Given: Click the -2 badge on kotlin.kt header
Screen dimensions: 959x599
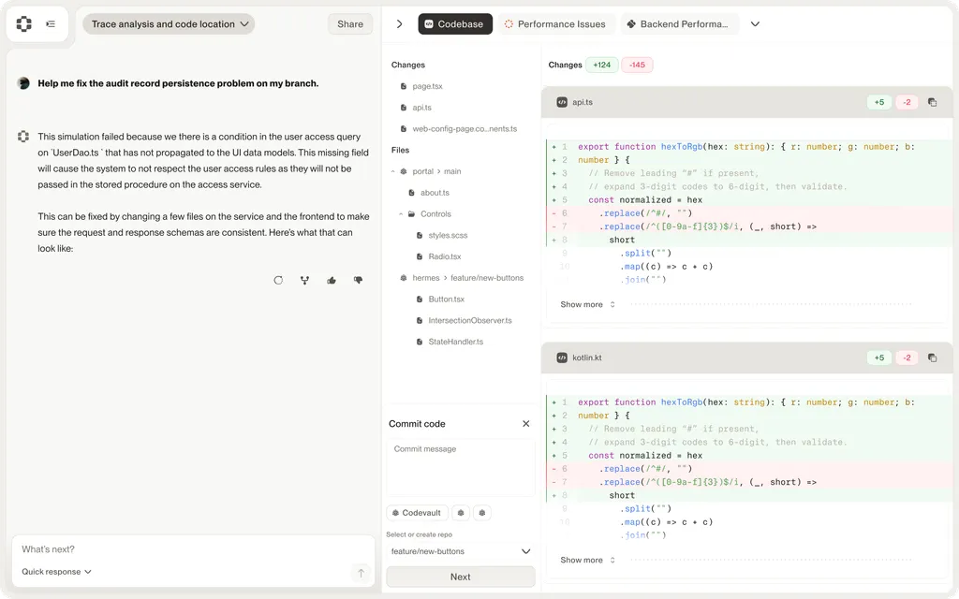Looking at the screenshot, I should pyautogui.click(x=907, y=358).
